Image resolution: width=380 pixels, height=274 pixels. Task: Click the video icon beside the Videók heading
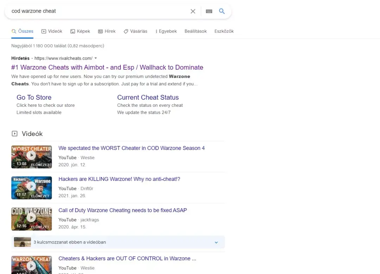14,133
